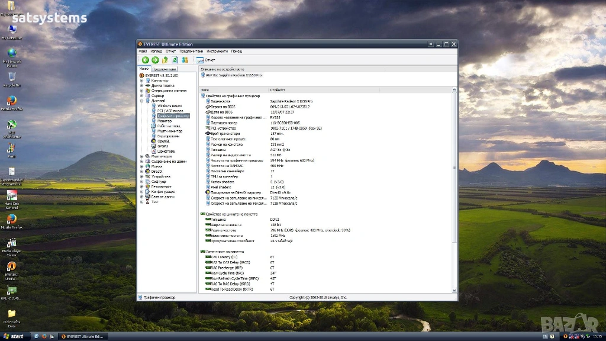Select the OpenGL item in tree
606x341 pixels.
tap(163, 141)
